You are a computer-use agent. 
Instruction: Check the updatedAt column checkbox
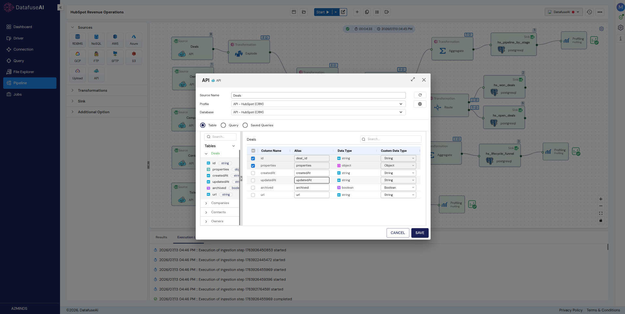click(253, 180)
